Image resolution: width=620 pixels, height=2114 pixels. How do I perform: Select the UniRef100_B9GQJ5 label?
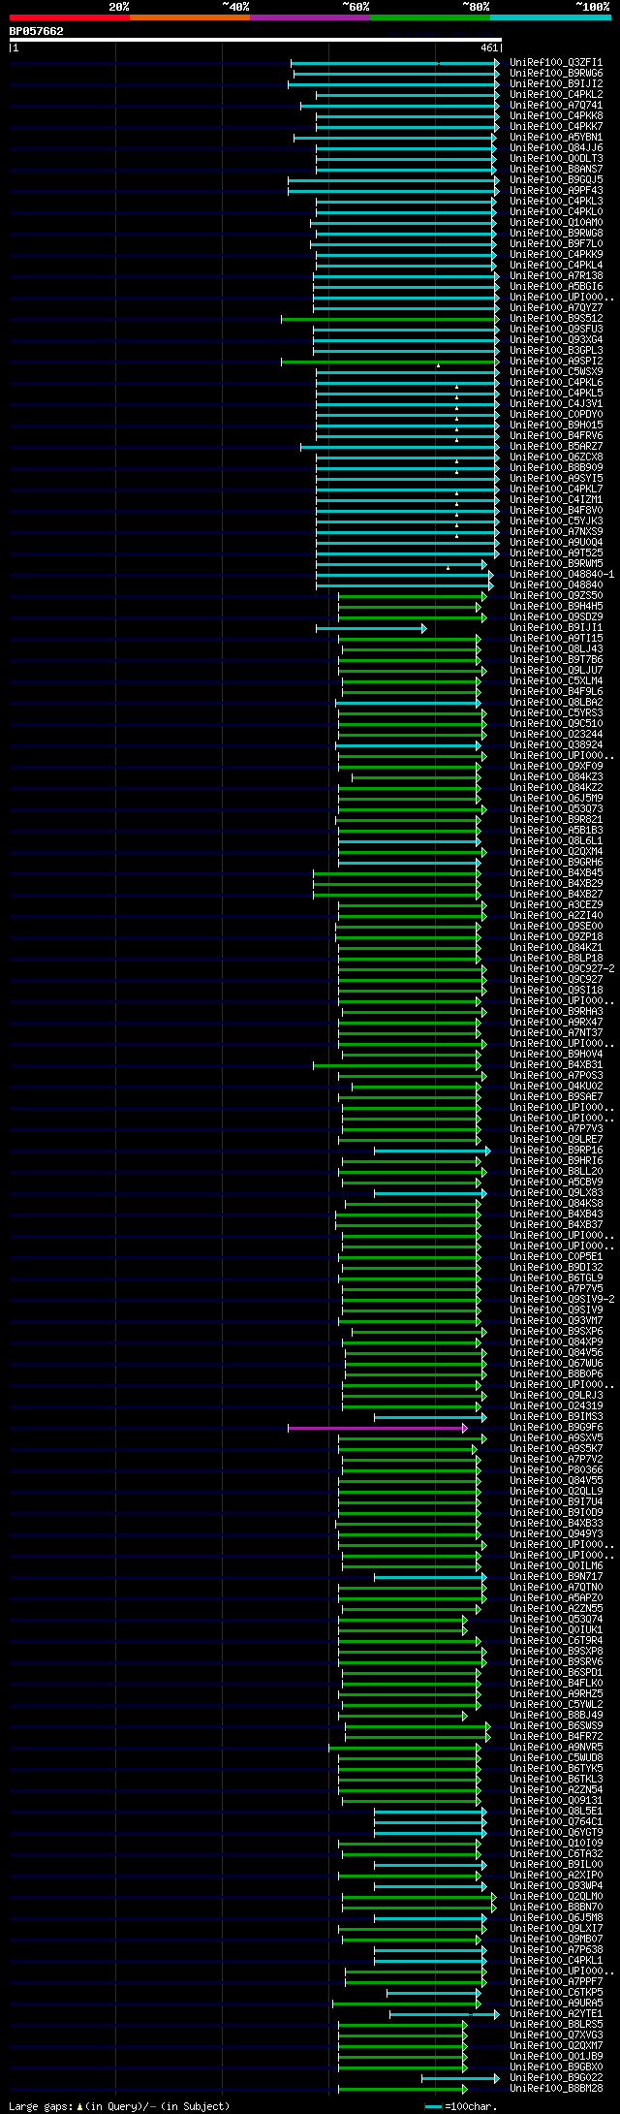[x=556, y=180]
